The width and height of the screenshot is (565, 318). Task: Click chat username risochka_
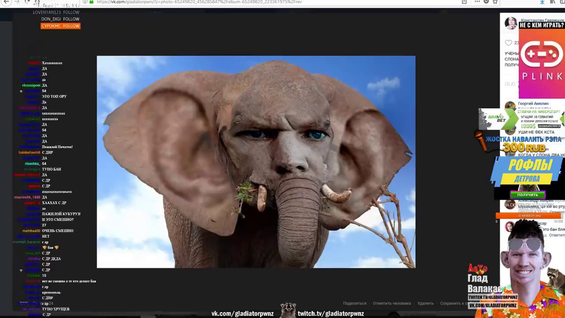click(x=33, y=163)
